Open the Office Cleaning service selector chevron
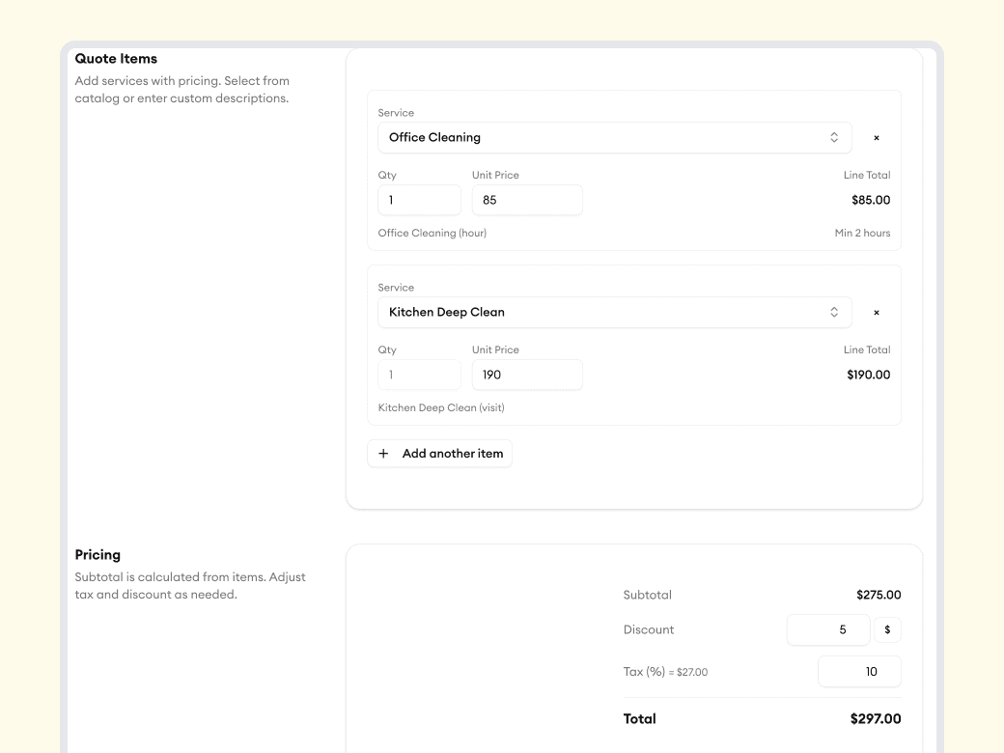 (x=833, y=137)
